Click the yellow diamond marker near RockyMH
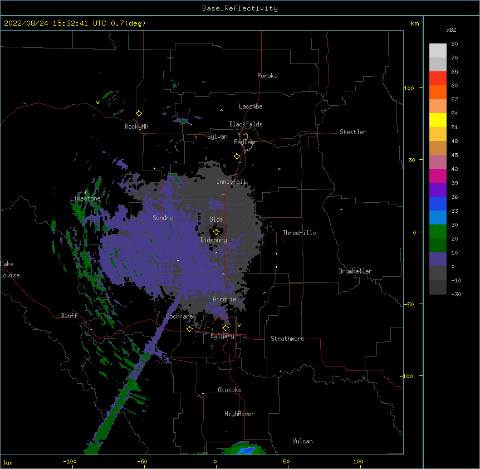The width and height of the screenshot is (480, 469). coord(139,114)
